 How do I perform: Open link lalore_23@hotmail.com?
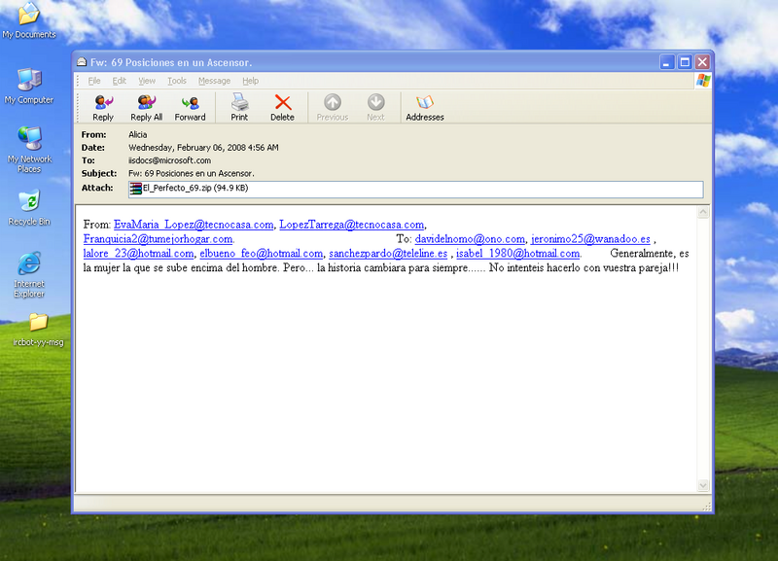tap(138, 254)
